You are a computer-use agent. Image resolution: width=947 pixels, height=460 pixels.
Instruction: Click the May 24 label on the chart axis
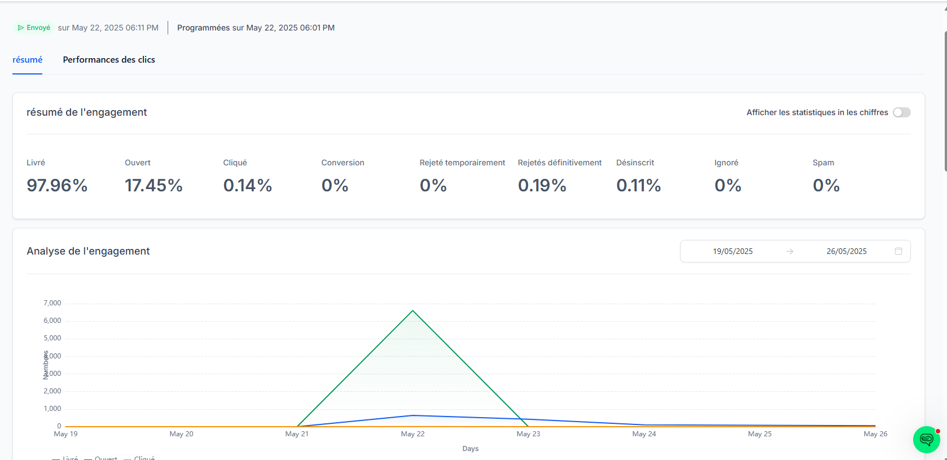click(644, 434)
